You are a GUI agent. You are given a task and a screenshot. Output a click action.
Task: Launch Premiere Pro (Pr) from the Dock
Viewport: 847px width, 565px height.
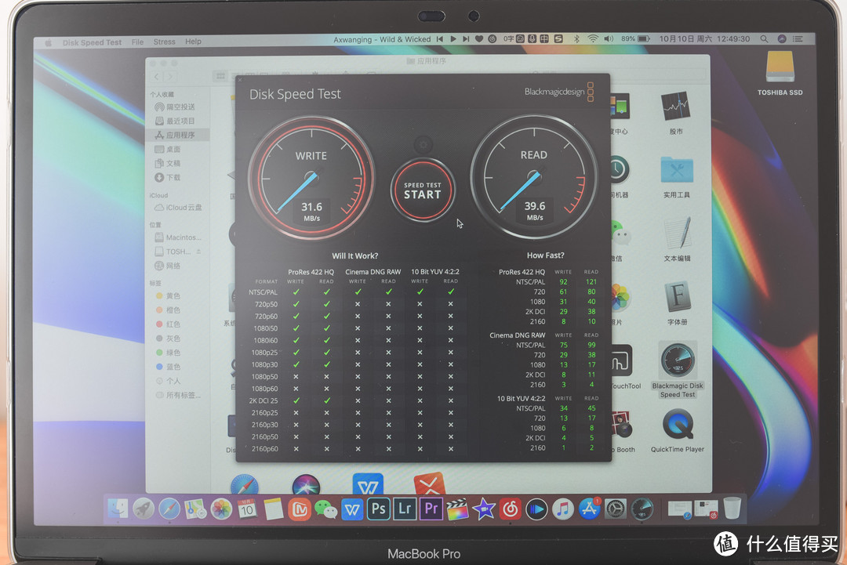(431, 509)
